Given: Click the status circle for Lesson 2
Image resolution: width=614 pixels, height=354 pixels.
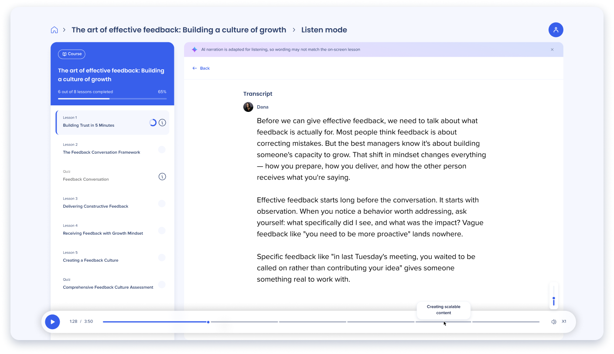Looking at the screenshot, I should point(162,150).
